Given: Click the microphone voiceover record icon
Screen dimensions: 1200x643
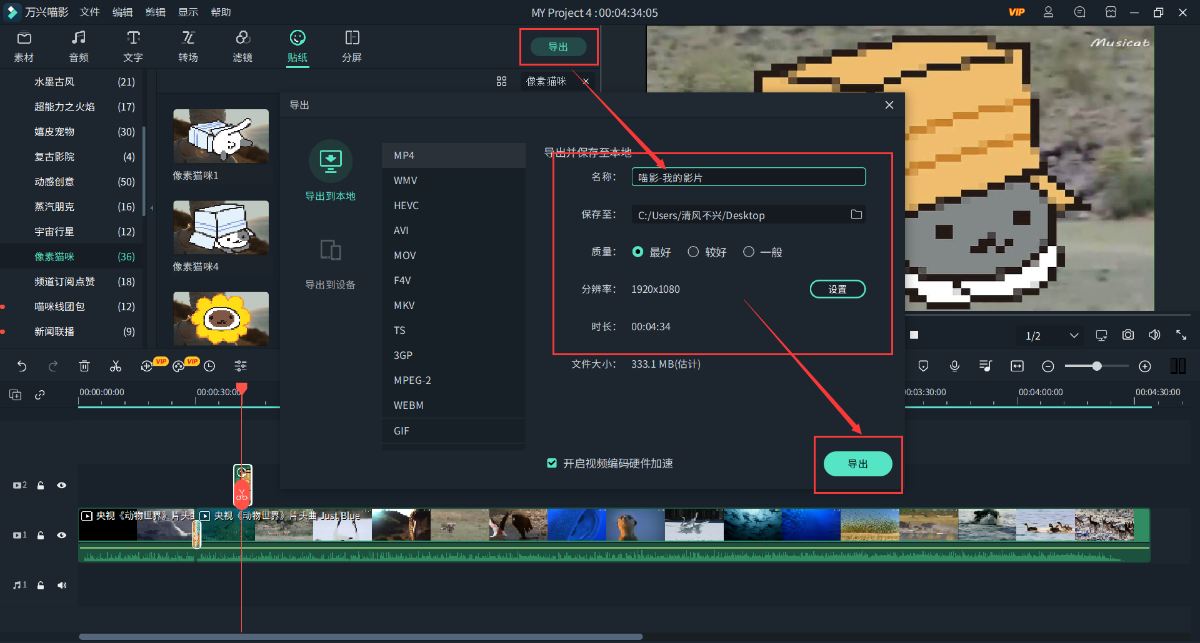Looking at the screenshot, I should [x=954, y=366].
